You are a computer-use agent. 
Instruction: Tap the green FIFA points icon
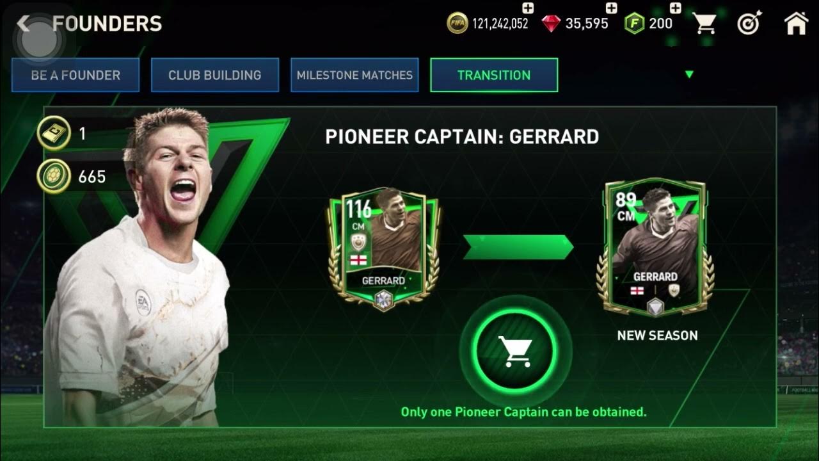point(633,24)
